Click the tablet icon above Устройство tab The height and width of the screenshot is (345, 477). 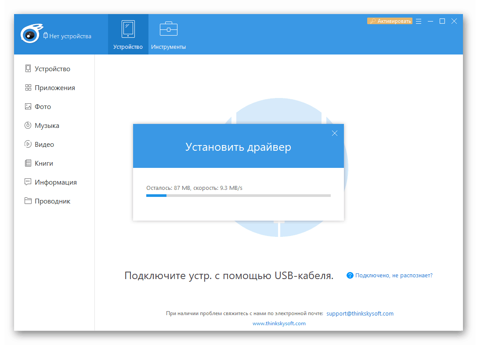pos(128,29)
